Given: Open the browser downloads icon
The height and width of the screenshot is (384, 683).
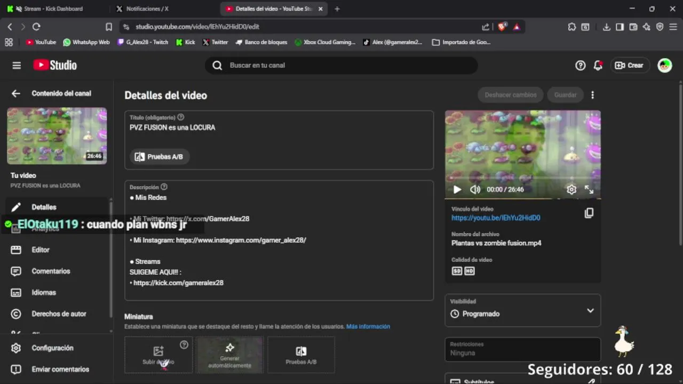Looking at the screenshot, I should [607, 27].
